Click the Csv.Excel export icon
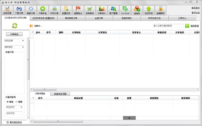 tap(125, 10)
